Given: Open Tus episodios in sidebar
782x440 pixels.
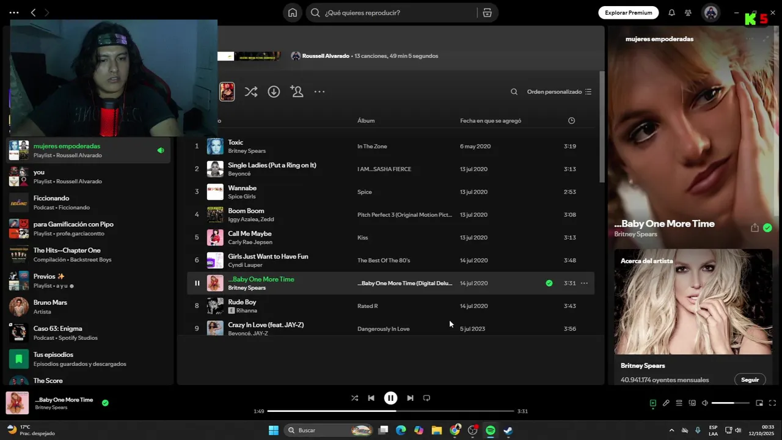Looking at the screenshot, I should [x=89, y=359].
